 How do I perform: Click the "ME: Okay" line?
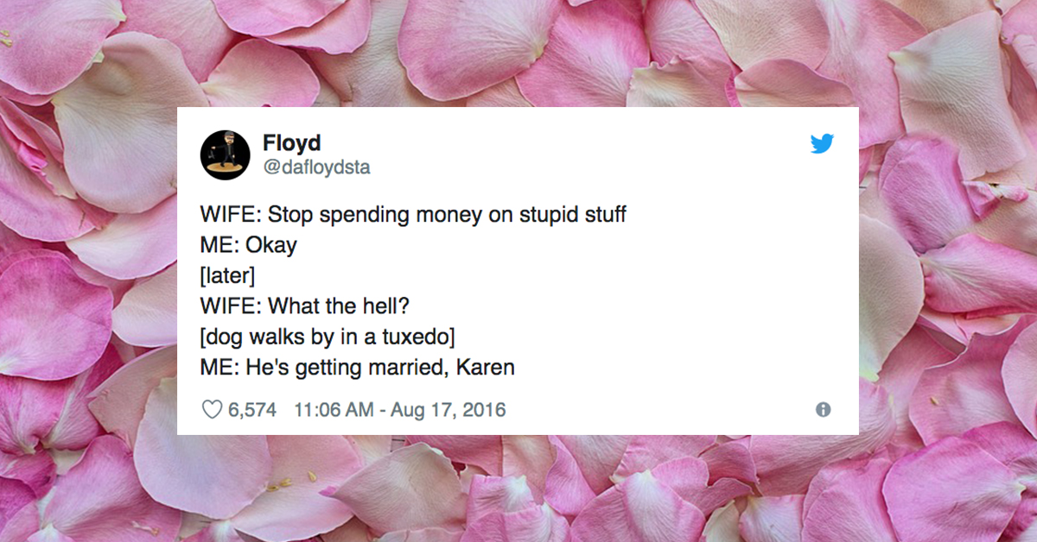(x=249, y=245)
